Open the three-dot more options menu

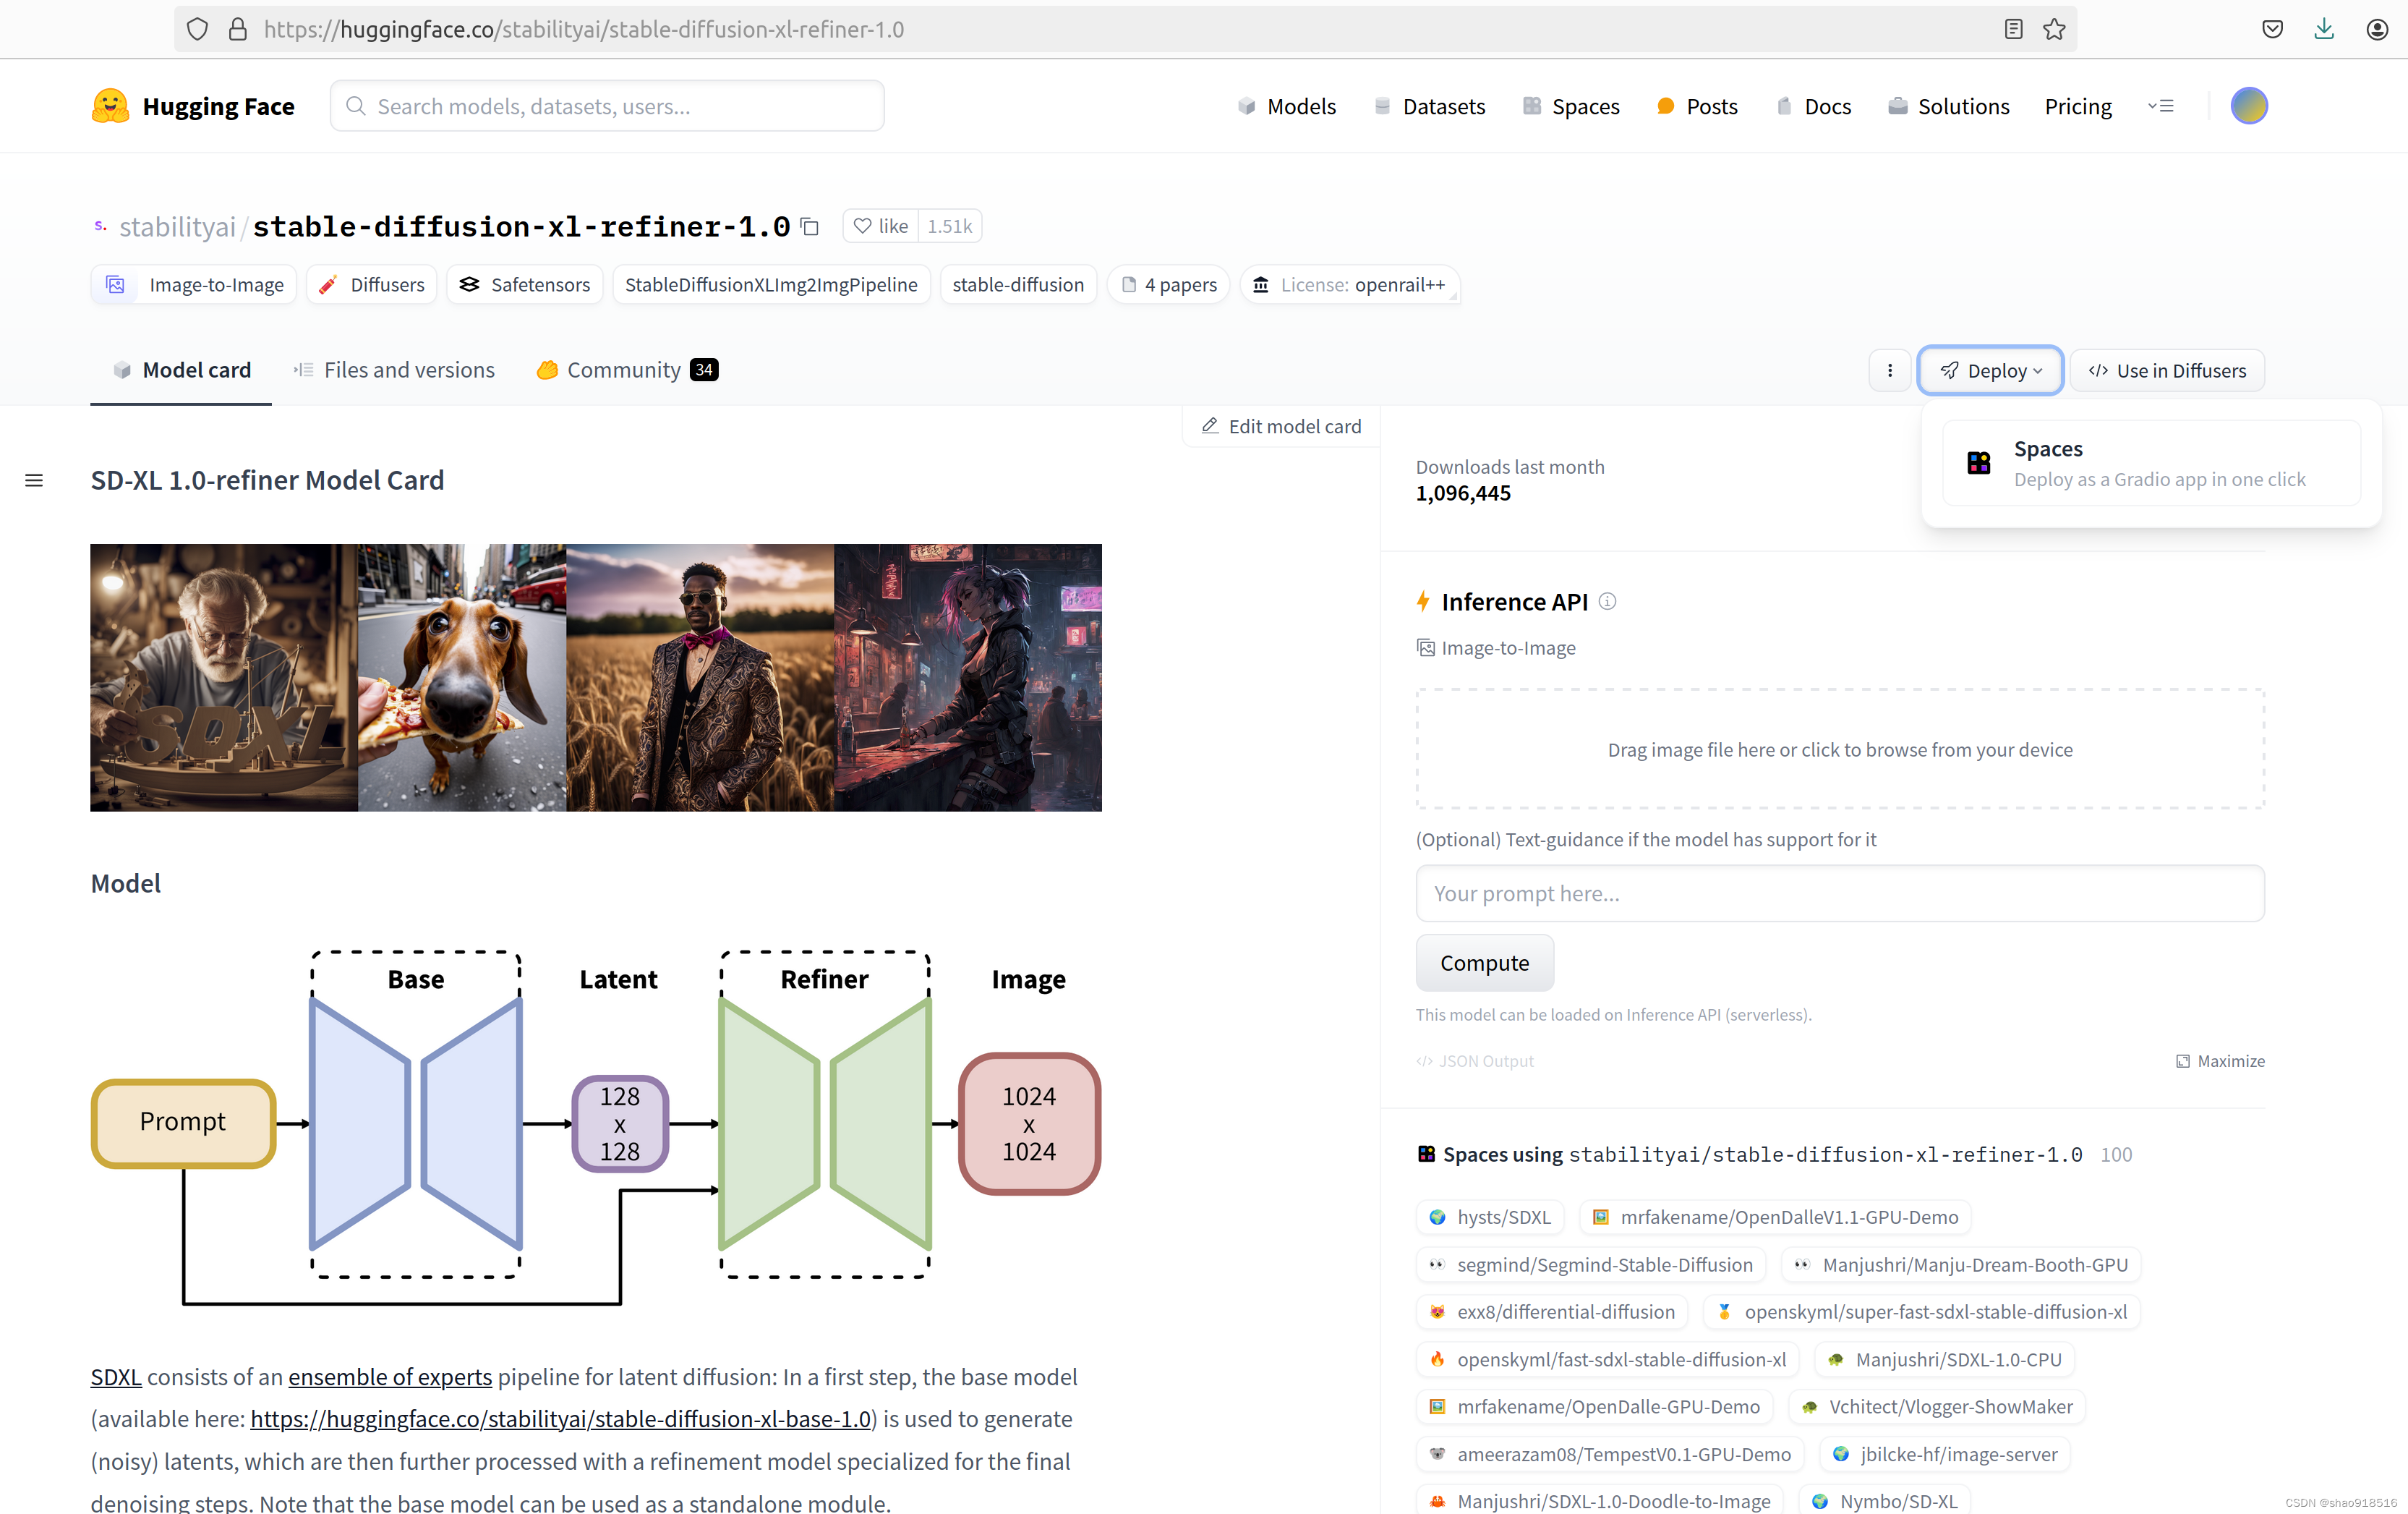click(x=1889, y=370)
